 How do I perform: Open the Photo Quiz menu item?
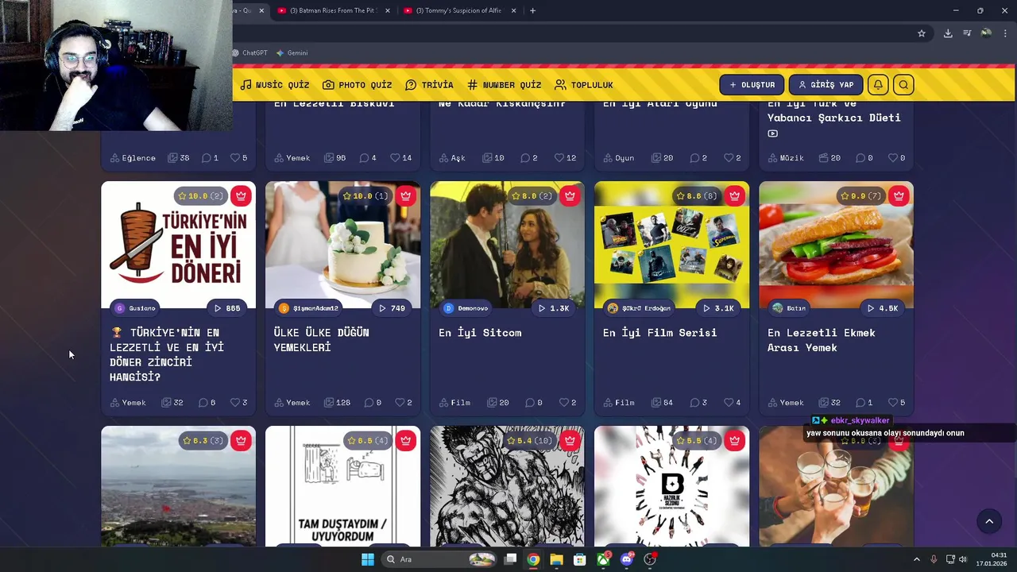(357, 85)
